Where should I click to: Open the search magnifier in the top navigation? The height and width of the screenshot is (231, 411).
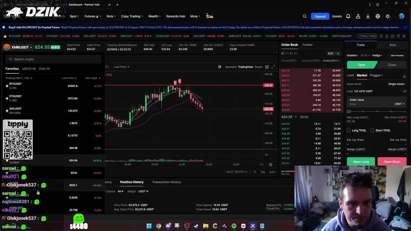[304, 16]
